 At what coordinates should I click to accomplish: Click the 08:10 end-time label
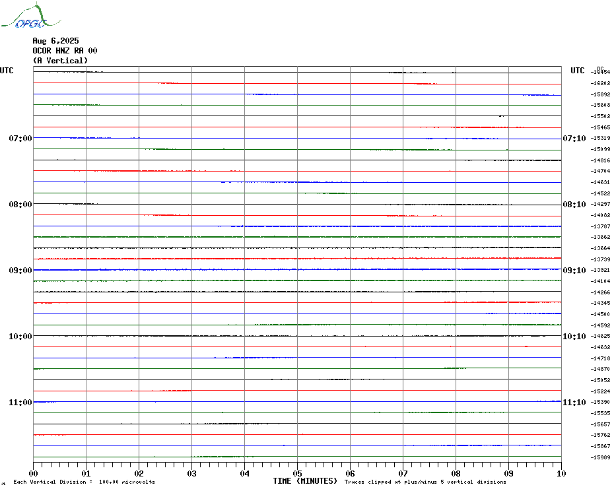[x=574, y=205]
